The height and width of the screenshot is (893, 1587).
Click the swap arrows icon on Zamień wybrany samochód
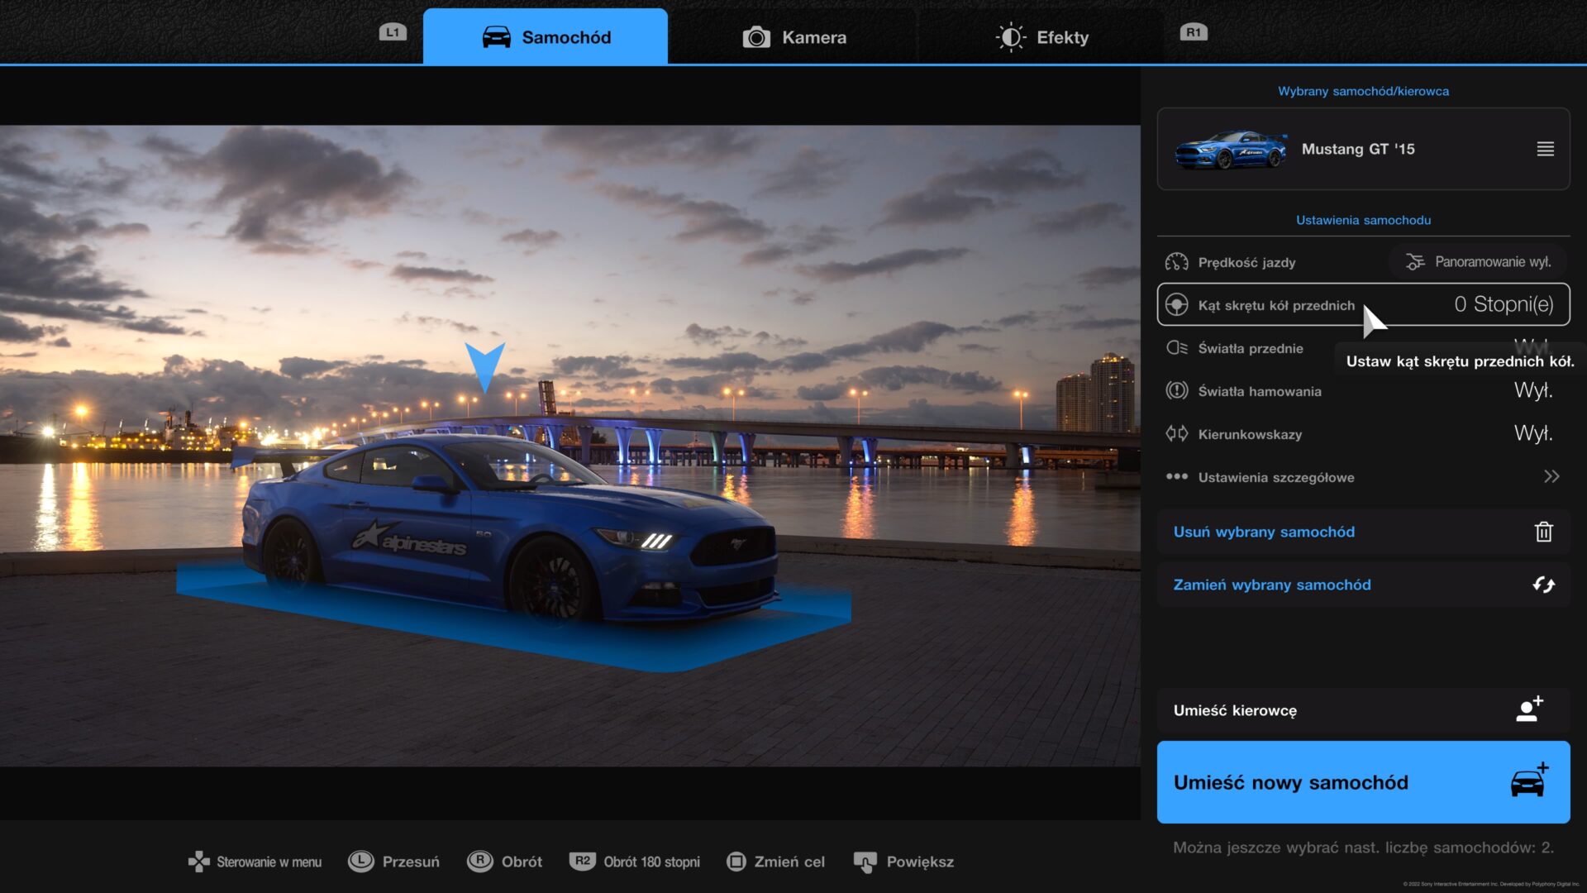click(x=1543, y=585)
